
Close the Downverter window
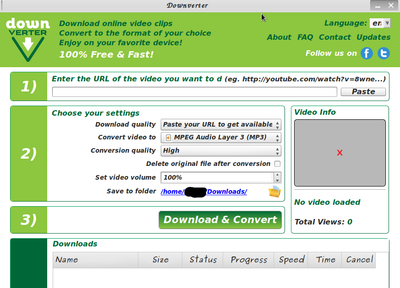click(x=391, y=5)
